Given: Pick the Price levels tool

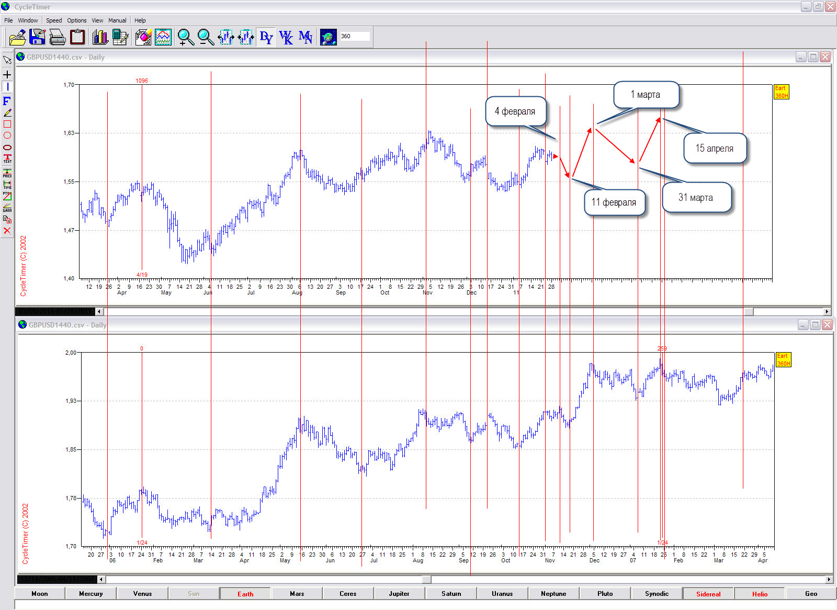Looking at the screenshot, I should coord(7,173).
